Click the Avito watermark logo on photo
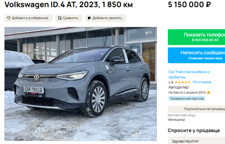 tap(143, 135)
